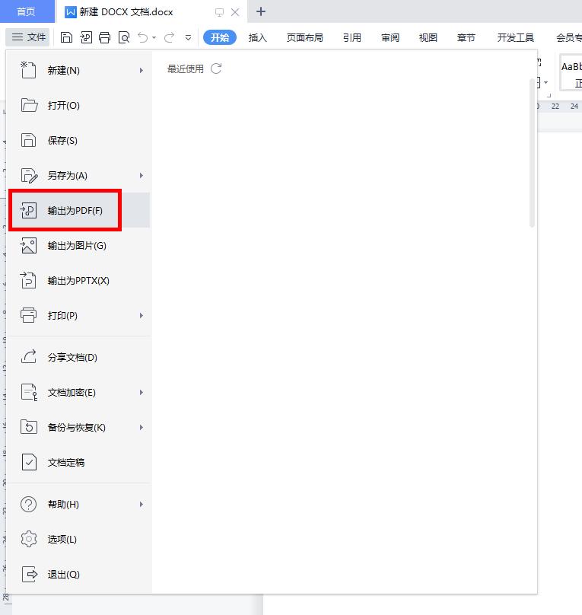Choose 退出(Q) menu entry

79,574
